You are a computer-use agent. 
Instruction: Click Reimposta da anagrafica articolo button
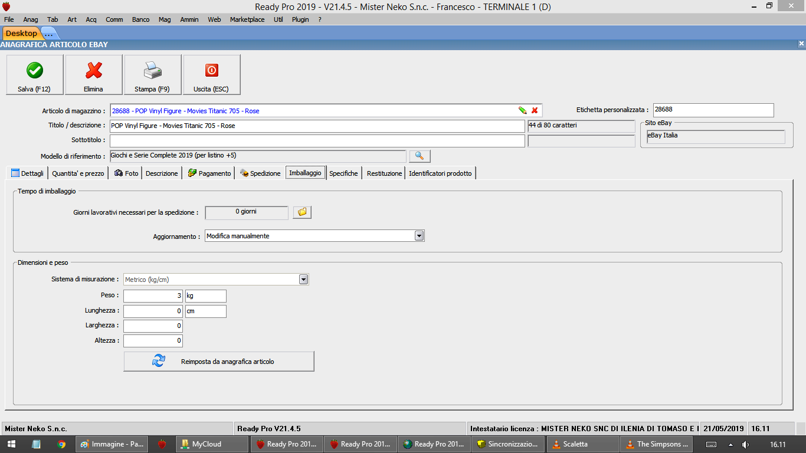(x=219, y=362)
